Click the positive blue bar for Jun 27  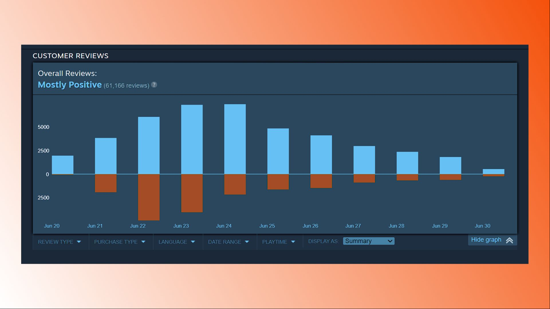(364, 160)
